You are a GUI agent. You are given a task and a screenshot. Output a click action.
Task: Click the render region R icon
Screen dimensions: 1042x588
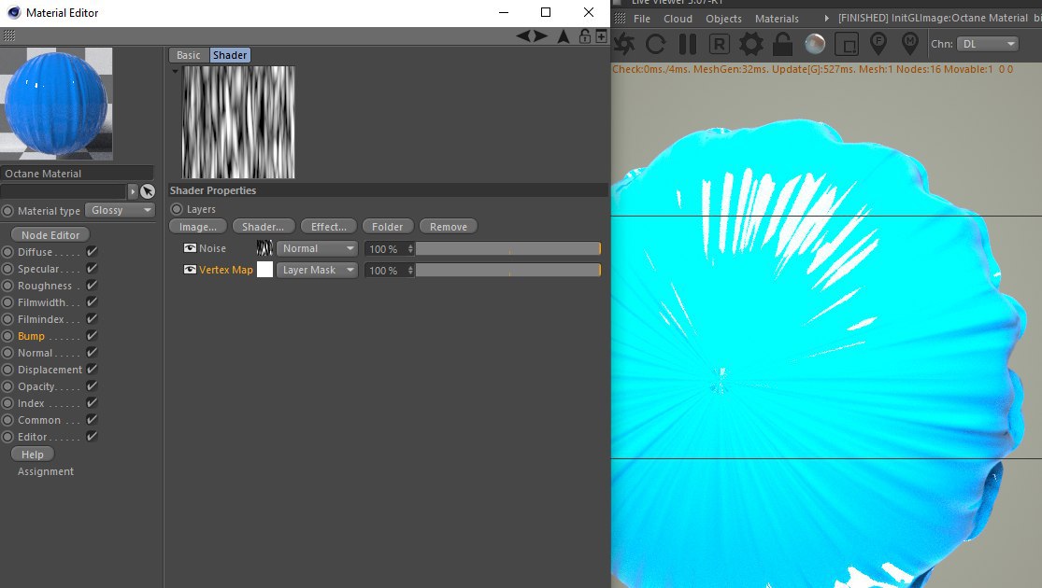pyautogui.click(x=719, y=45)
